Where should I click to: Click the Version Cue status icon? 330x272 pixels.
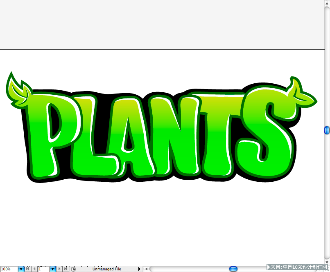coord(73,269)
